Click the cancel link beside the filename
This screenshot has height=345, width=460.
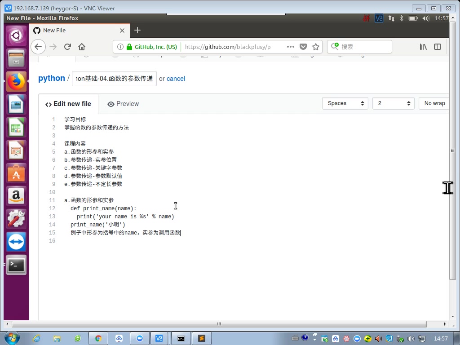point(176,79)
